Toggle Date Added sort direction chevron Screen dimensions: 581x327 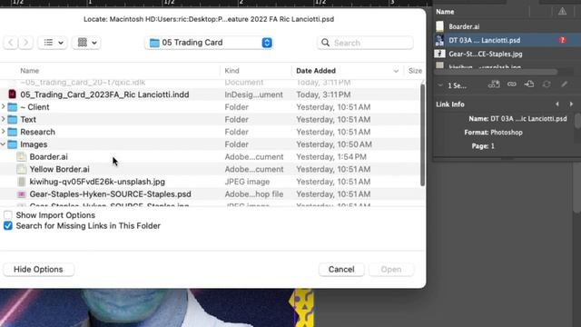pos(396,71)
